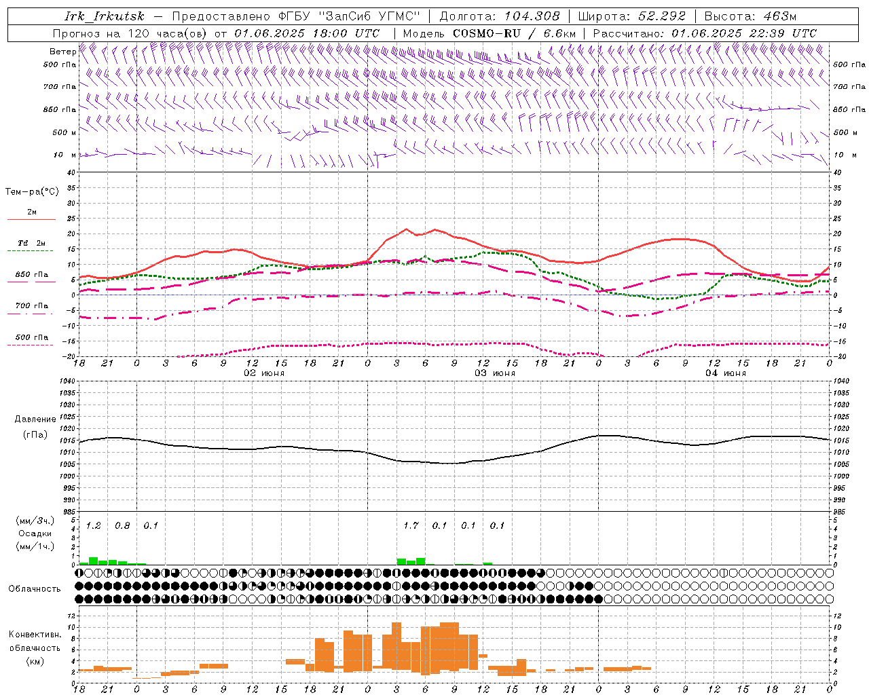Select the longitude value 104.308
The width and height of the screenshot is (869, 695).
pyautogui.click(x=532, y=16)
